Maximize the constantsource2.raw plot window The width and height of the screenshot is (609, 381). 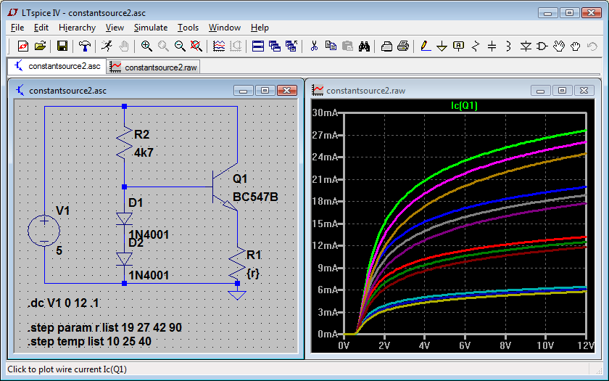point(562,90)
